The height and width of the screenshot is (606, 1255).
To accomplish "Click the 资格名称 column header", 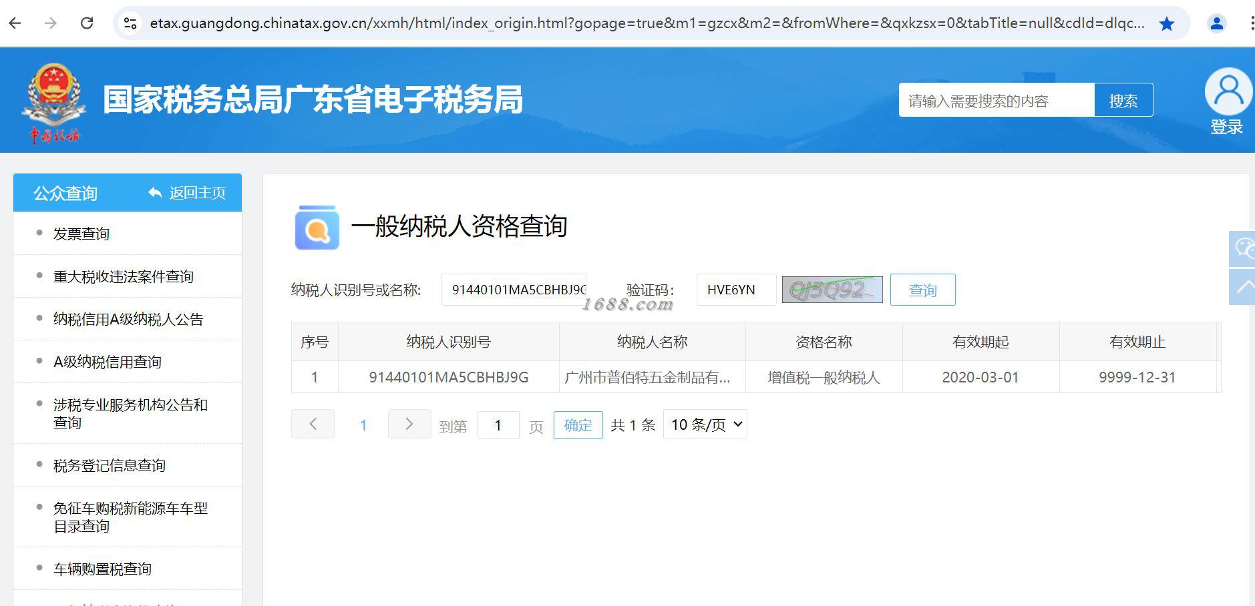I will (x=824, y=342).
